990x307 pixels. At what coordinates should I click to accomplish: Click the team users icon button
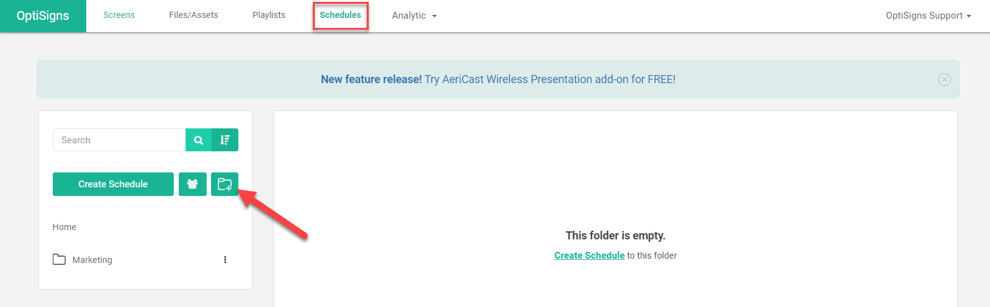192,184
